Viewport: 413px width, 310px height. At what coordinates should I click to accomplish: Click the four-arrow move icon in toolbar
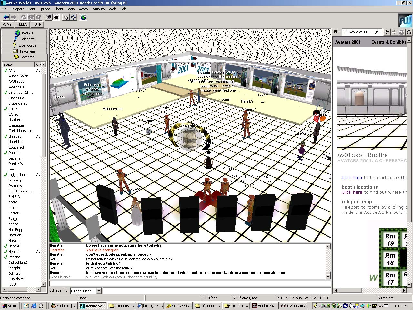coord(74,17)
